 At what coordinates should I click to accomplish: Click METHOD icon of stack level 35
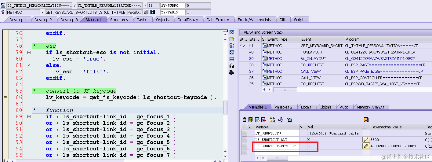[264, 84]
